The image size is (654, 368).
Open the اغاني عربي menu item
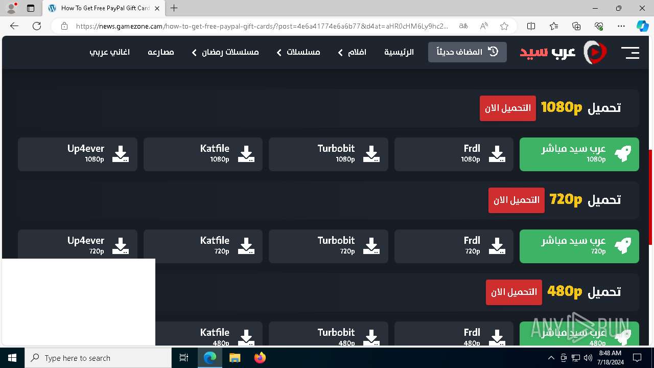click(109, 52)
